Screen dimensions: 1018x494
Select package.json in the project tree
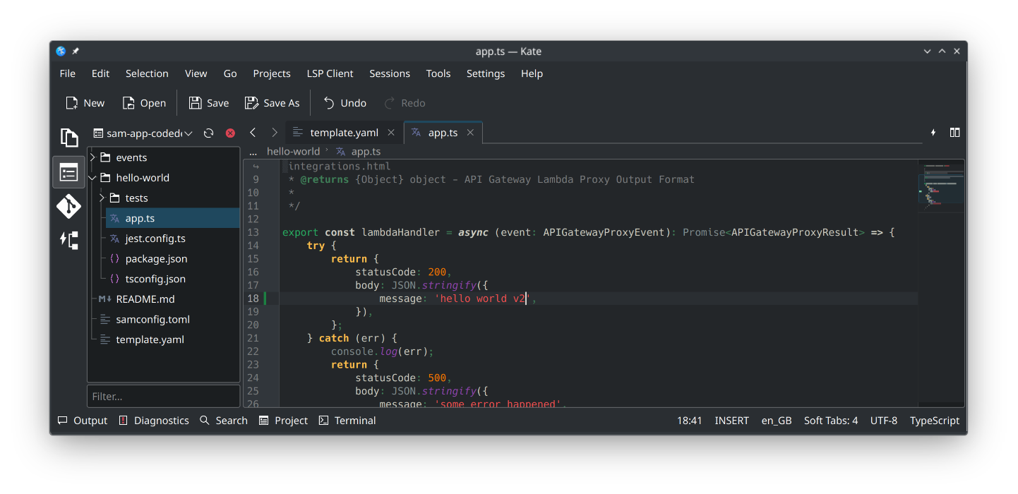coord(156,259)
